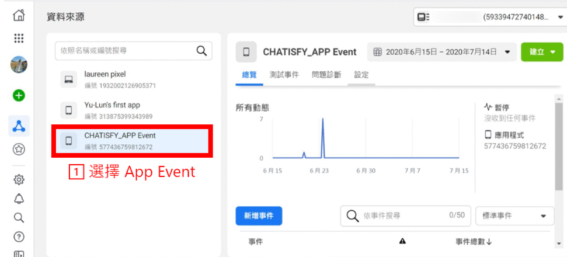Click the green 建立 button
The height and width of the screenshot is (257, 567).
[541, 52]
